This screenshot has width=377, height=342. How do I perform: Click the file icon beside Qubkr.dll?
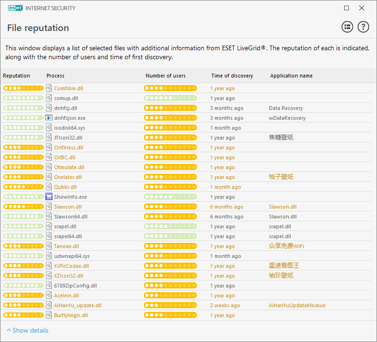tap(49, 187)
